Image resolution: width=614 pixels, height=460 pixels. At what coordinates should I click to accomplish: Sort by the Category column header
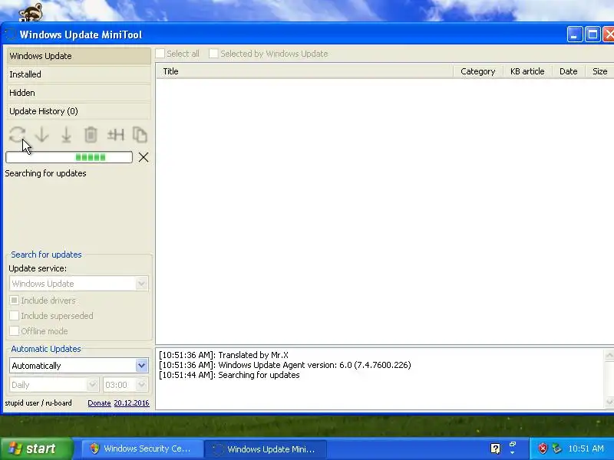pos(477,71)
